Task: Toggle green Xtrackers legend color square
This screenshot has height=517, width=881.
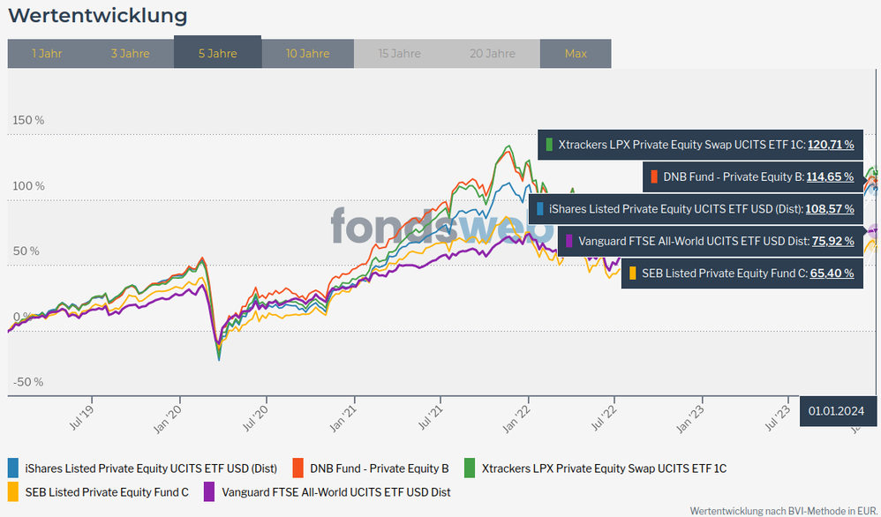Action: 470,468
